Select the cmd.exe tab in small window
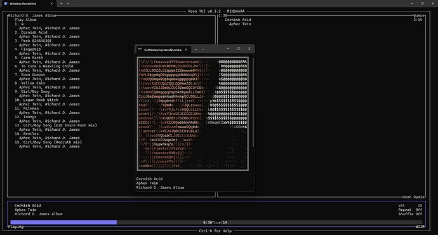The height and width of the screenshot is (235, 438). tap(163, 50)
